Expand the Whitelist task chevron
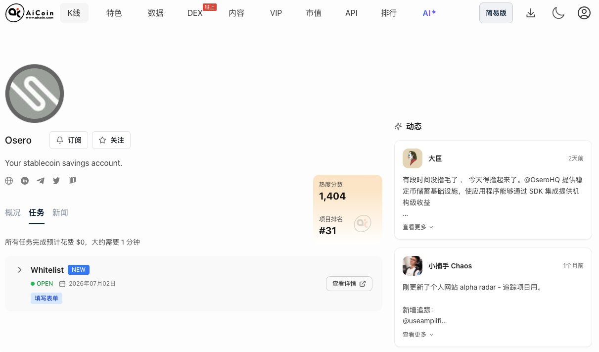The width and height of the screenshot is (599, 352). pyautogui.click(x=20, y=270)
